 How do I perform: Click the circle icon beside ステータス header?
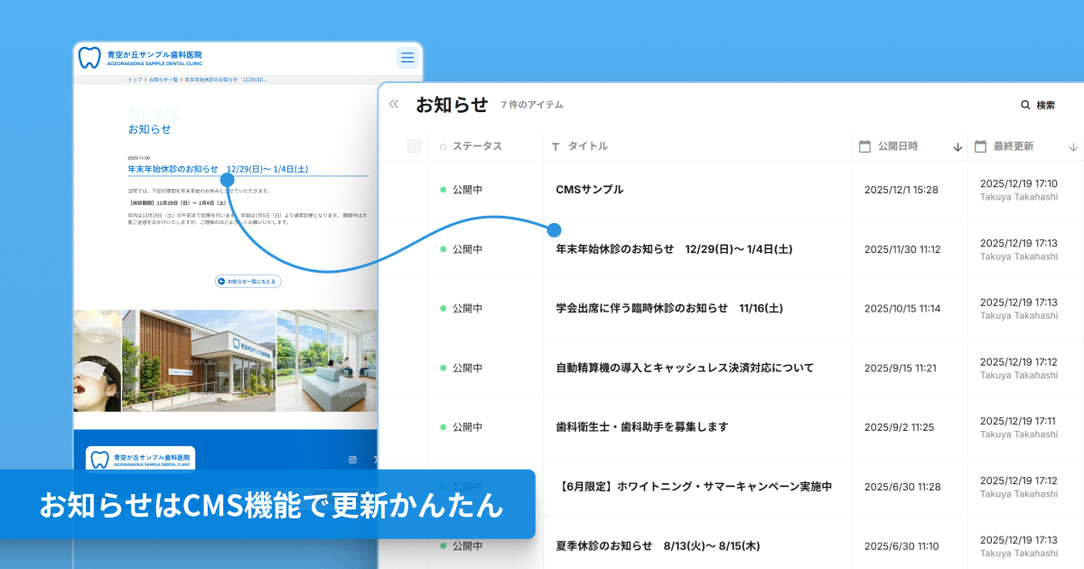(443, 145)
